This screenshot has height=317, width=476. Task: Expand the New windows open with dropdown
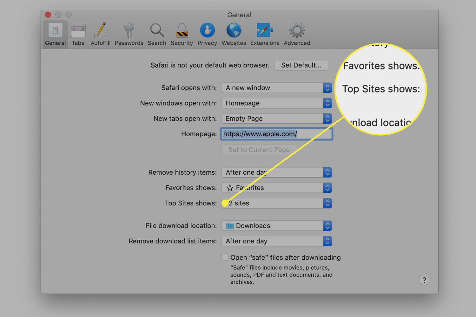tap(277, 103)
